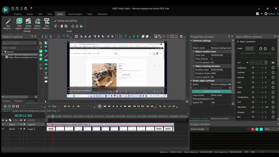The height and width of the screenshot is (157, 279).
Task: Click the play button in the playback toolbar
Action: [x=121, y=106]
